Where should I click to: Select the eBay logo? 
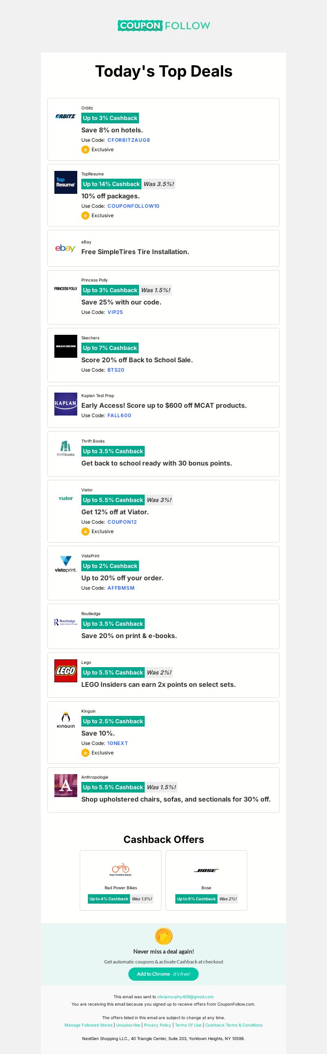point(65,248)
